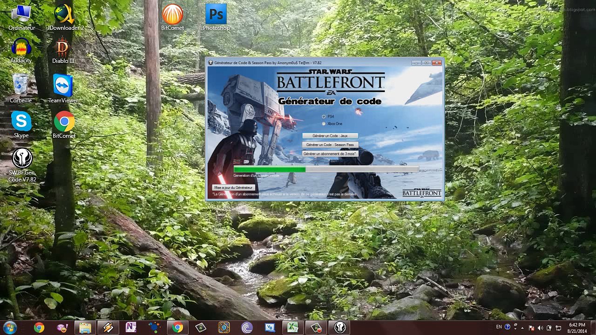The width and height of the screenshot is (596, 335).
Task: Select the Skype desktop icon
Action: tap(21, 125)
